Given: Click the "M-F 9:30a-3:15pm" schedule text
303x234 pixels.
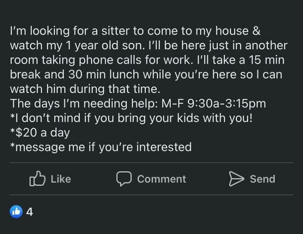Looking at the screenshot, I should pos(213,104).
